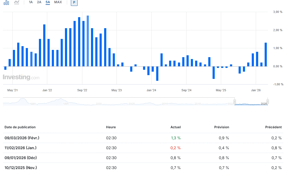
Task: Switch to the line chart view icon
Action: click(17, 2)
